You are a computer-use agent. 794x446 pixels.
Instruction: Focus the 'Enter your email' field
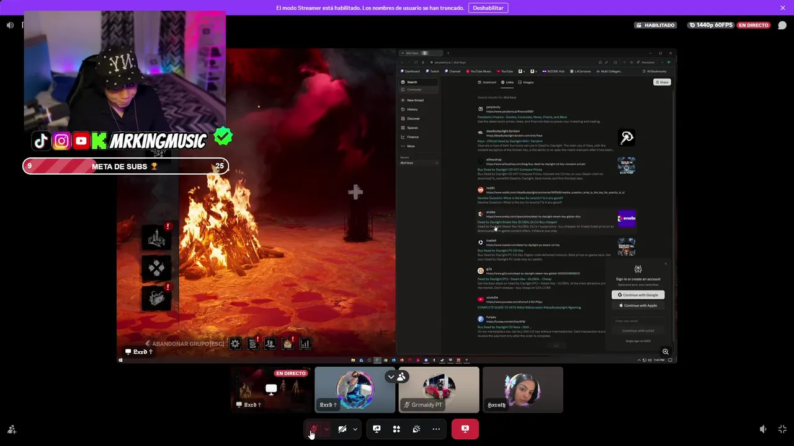click(638, 321)
